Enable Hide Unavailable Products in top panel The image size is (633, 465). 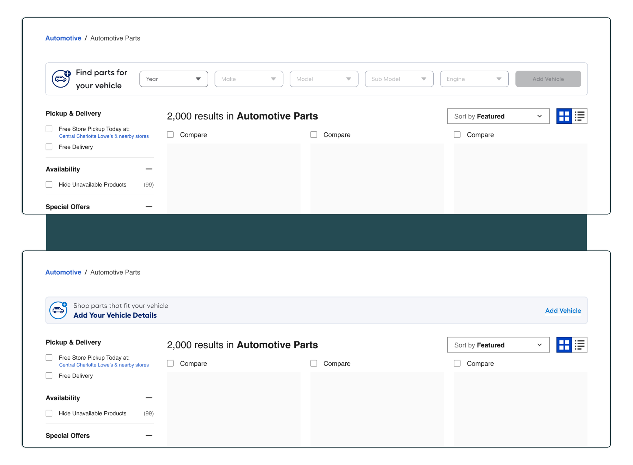pos(49,185)
